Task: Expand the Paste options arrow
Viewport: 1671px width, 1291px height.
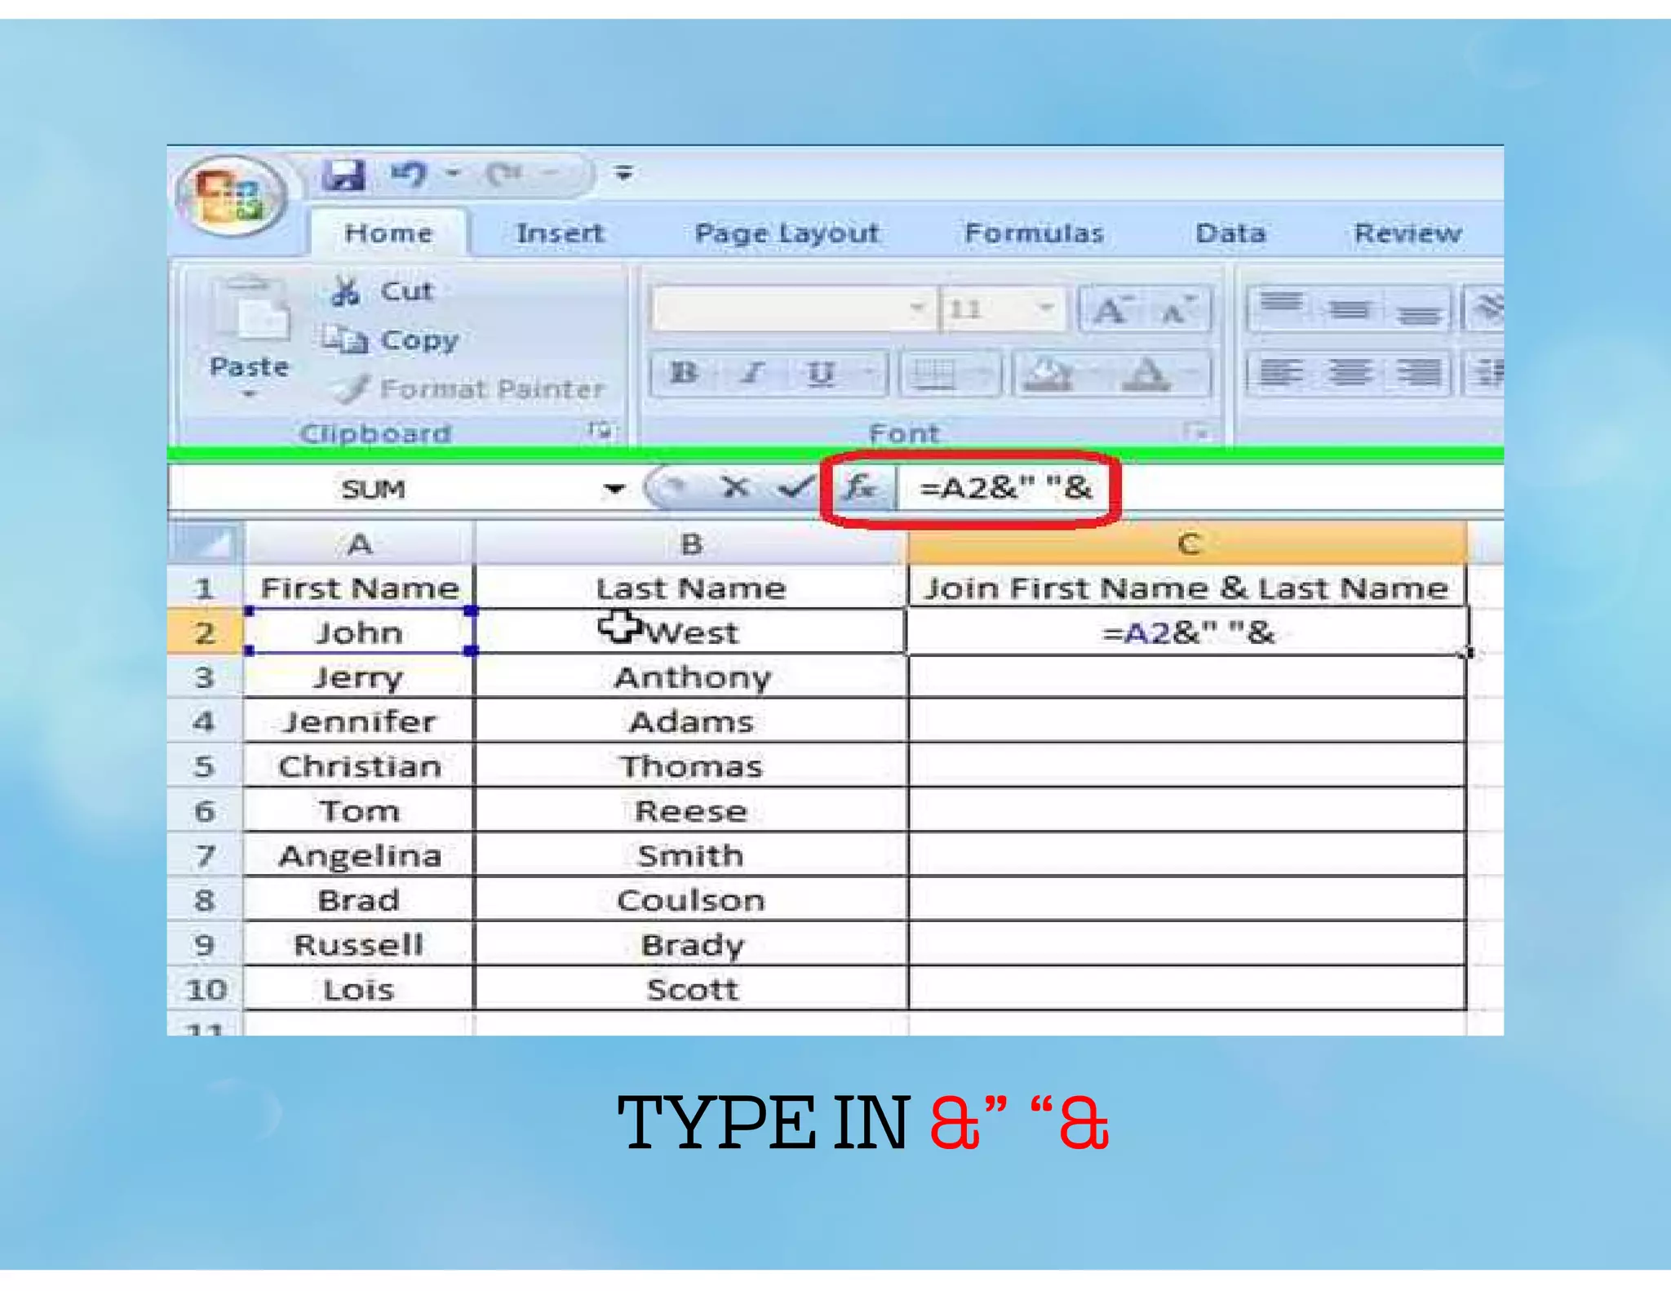Action: coord(249,395)
